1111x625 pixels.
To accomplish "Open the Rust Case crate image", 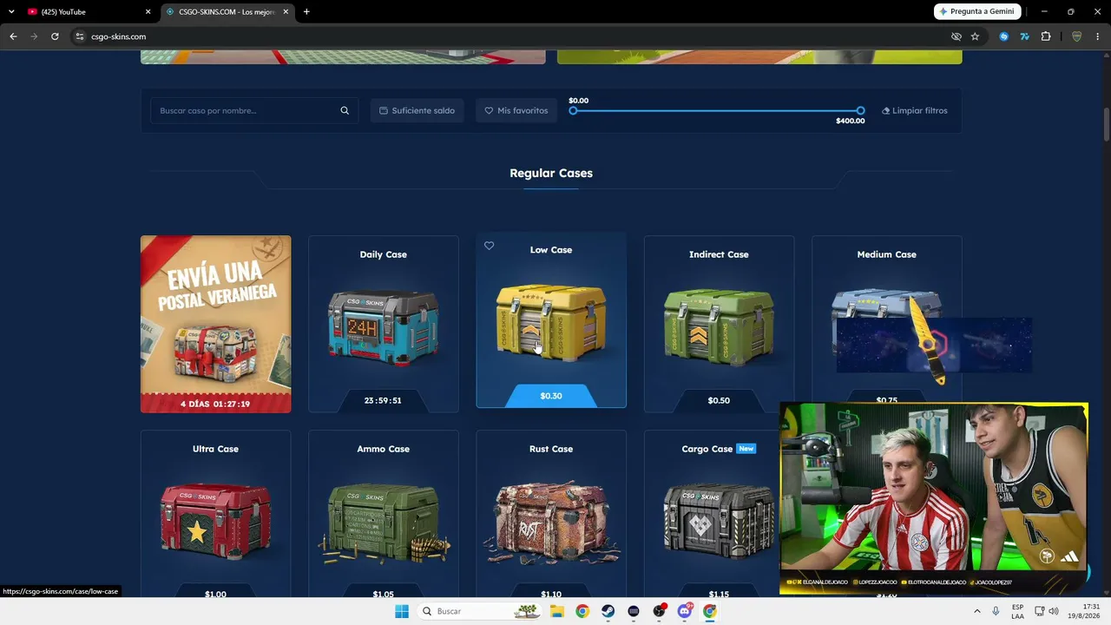I will point(551,521).
